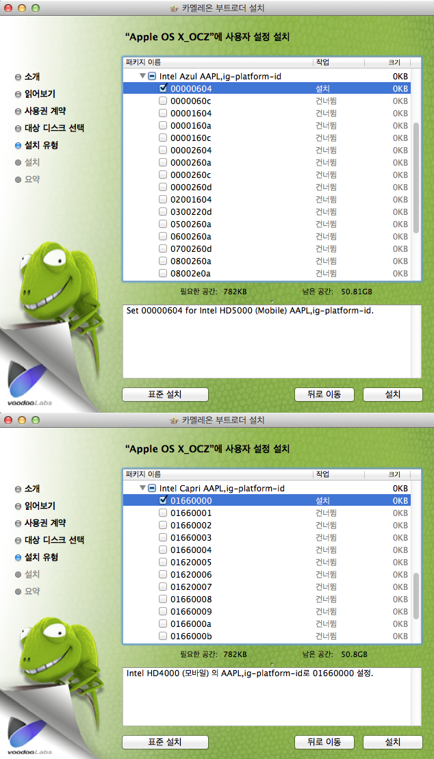Click the 50.81GB remaining space value
The image size is (434, 759).
[x=357, y=292]
